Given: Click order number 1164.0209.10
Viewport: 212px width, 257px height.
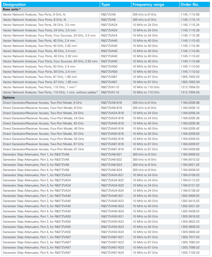Looking at the screenshot, I should [x=190, y=108].
